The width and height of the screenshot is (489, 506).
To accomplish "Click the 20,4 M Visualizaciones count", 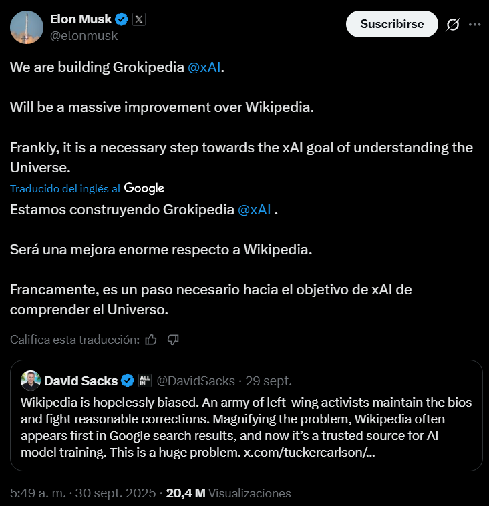I will (228, 493).
